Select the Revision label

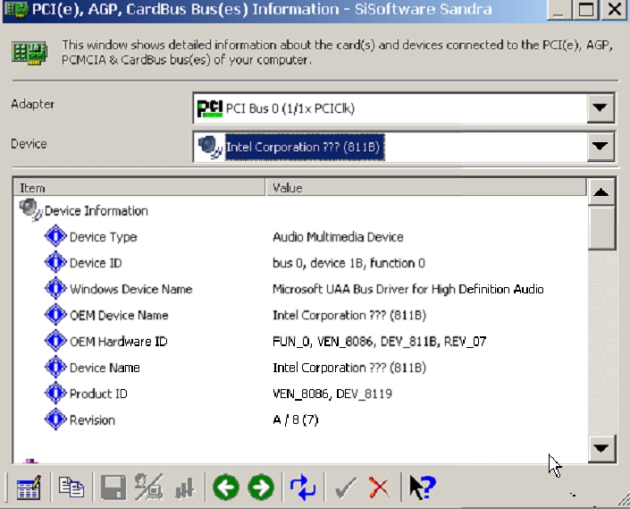[92, 420]
